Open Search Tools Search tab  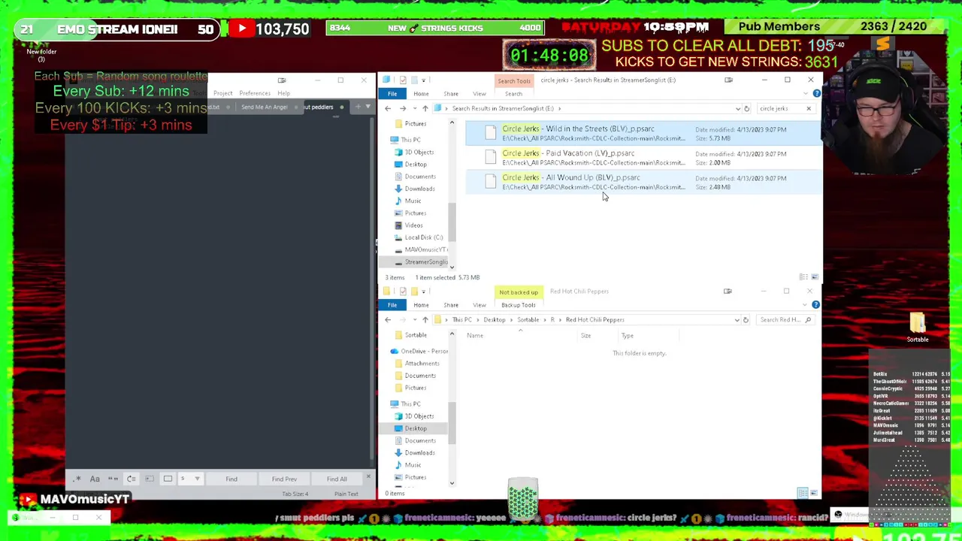click(513, 94)
